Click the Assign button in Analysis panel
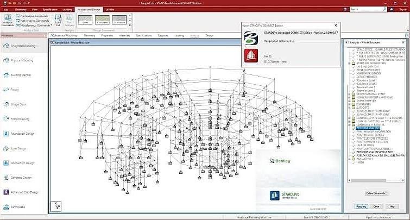The width and height of the screenshot is (410, 220). click(x=361, y=206)
